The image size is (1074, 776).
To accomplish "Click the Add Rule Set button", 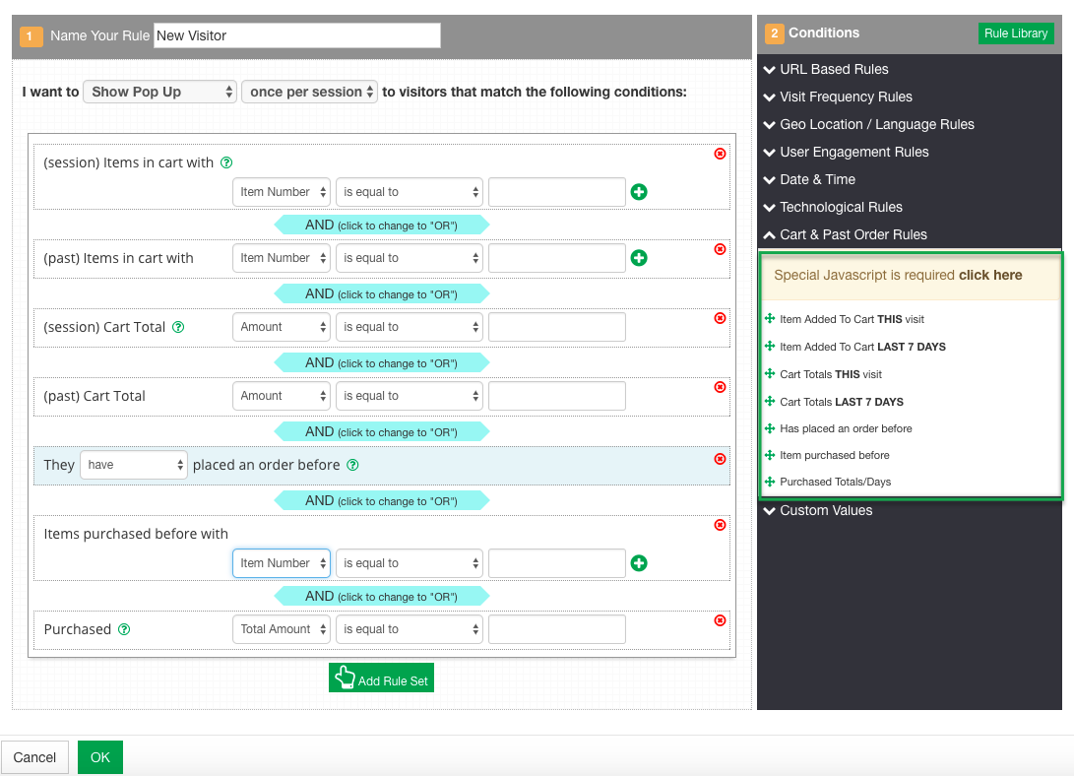I will click(x=381, y=679).
